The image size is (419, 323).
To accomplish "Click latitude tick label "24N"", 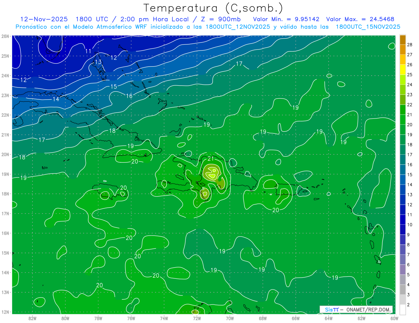I will 5,75.
